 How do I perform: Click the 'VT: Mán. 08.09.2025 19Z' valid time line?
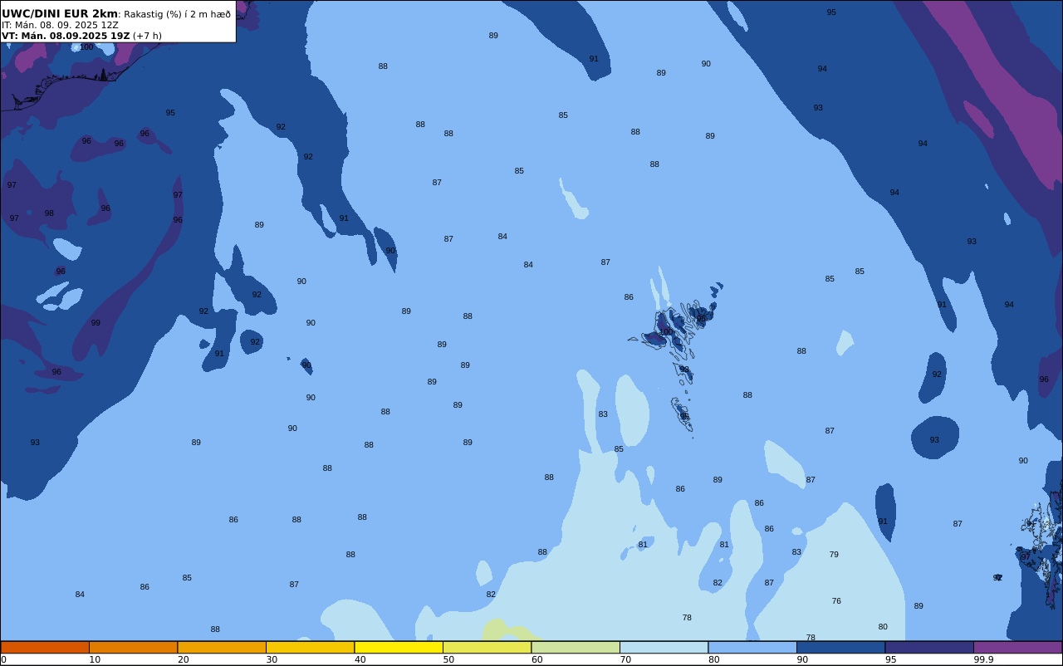click(66, 36)
